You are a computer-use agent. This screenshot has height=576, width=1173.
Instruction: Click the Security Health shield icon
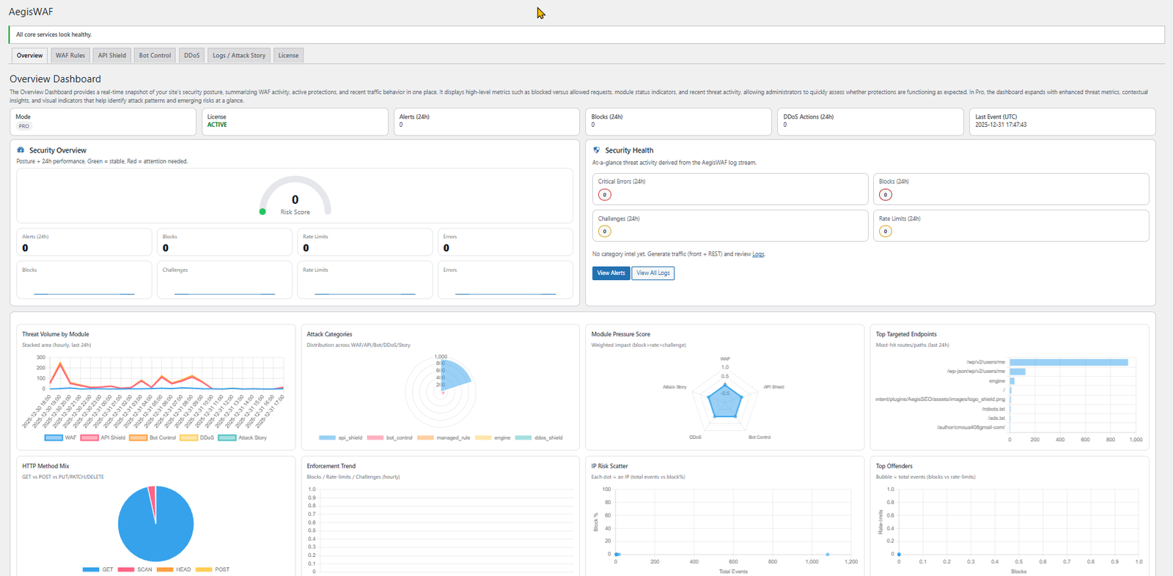(596, 150)
